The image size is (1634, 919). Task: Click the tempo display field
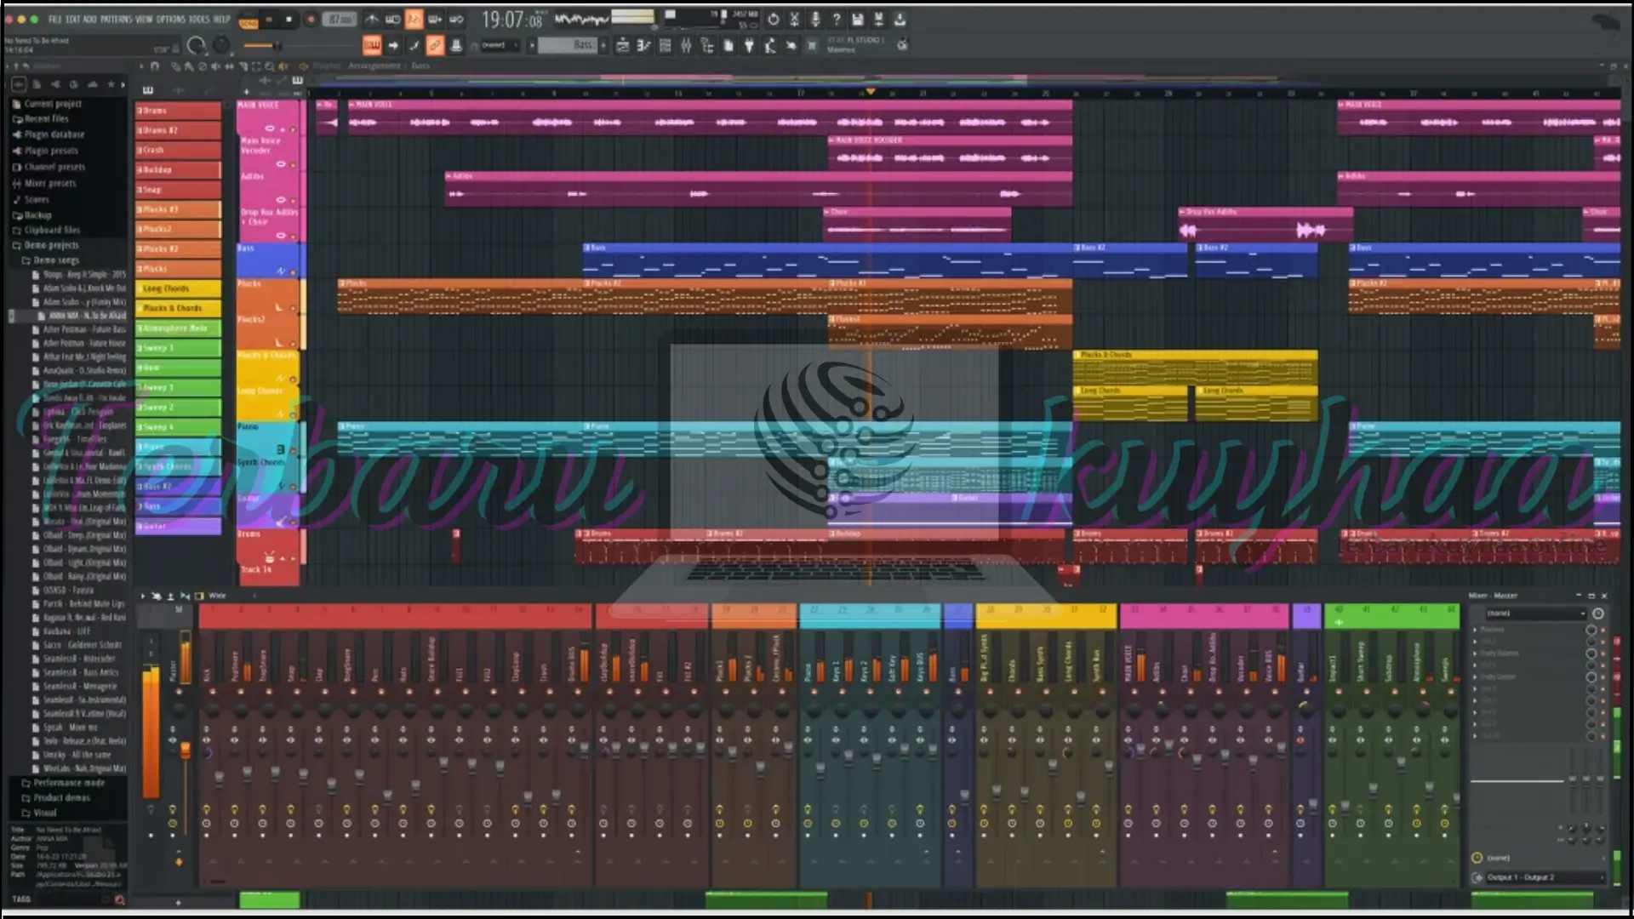click(x=340, y=20)
